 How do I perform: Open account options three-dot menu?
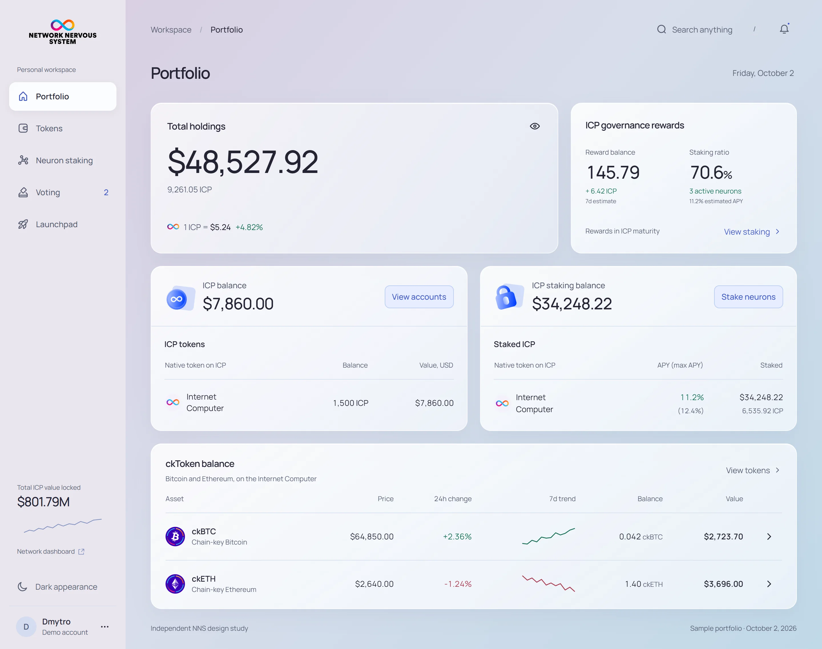click(x=105, y=626)
